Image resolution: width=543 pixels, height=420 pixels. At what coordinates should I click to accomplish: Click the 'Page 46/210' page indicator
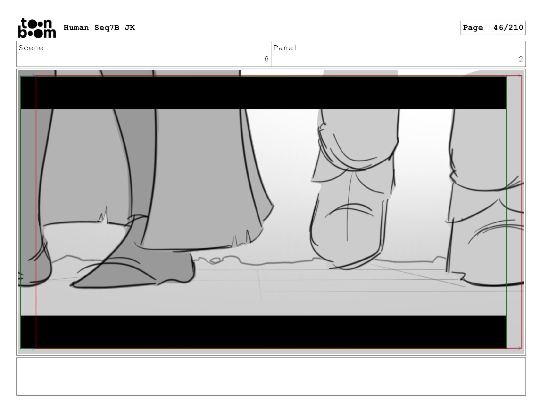click(x=493, y=28)
